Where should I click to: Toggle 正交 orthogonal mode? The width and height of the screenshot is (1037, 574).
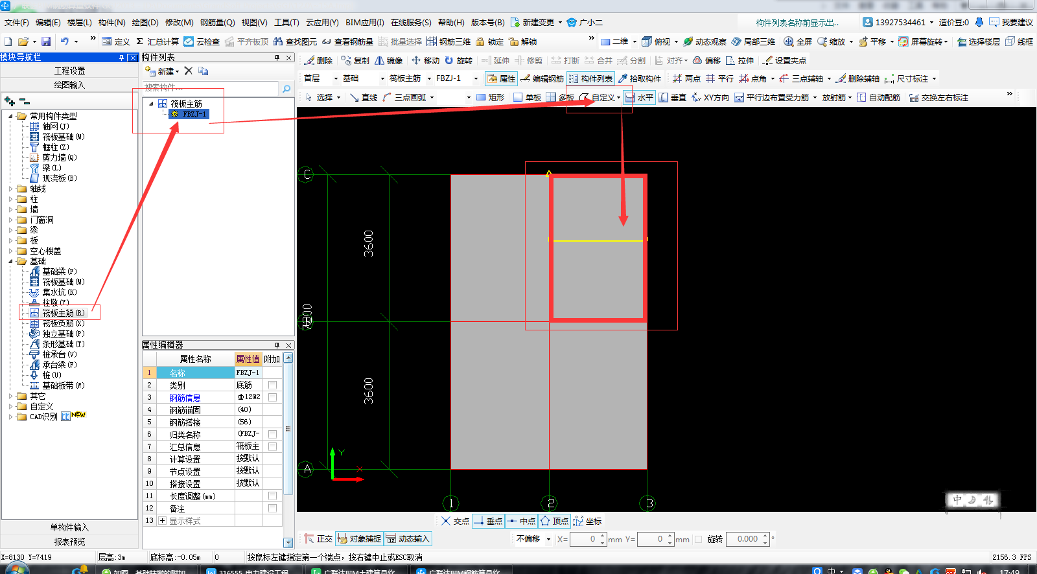318,538
